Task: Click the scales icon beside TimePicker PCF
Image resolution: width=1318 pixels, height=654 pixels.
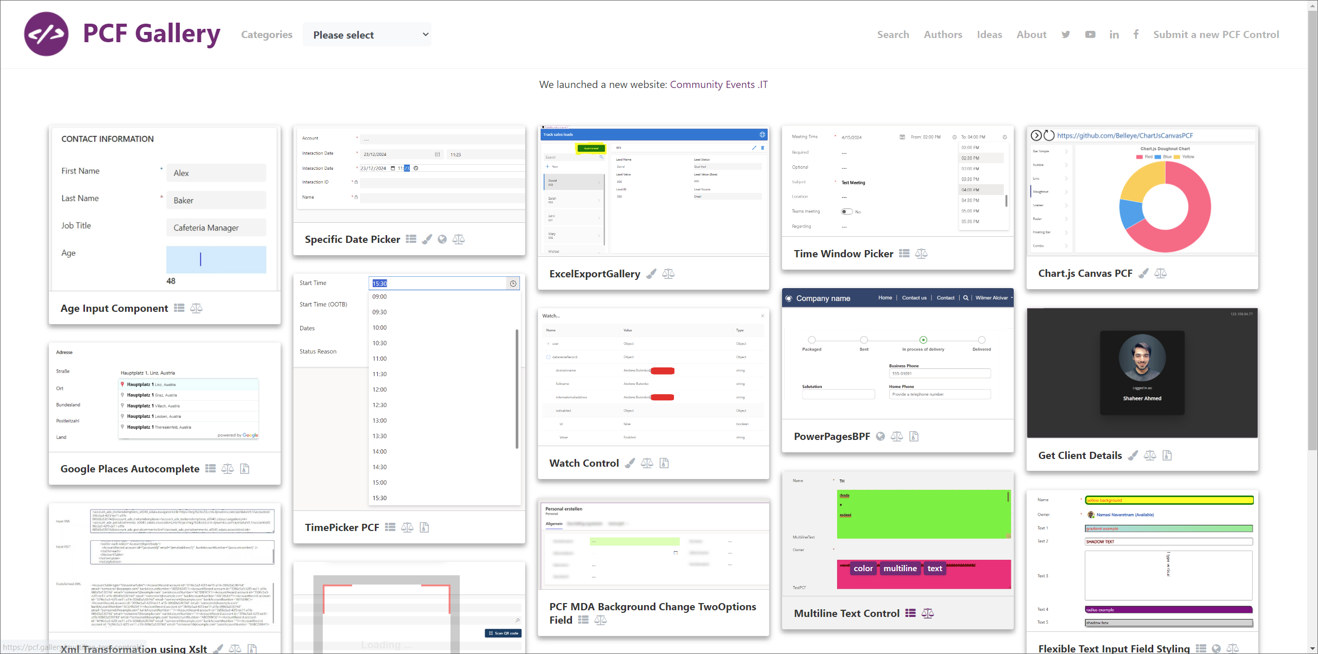Action: (x=407, y=527)
